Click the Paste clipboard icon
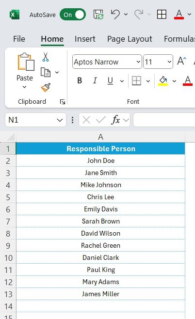195x319 pixels. [25, 62]
